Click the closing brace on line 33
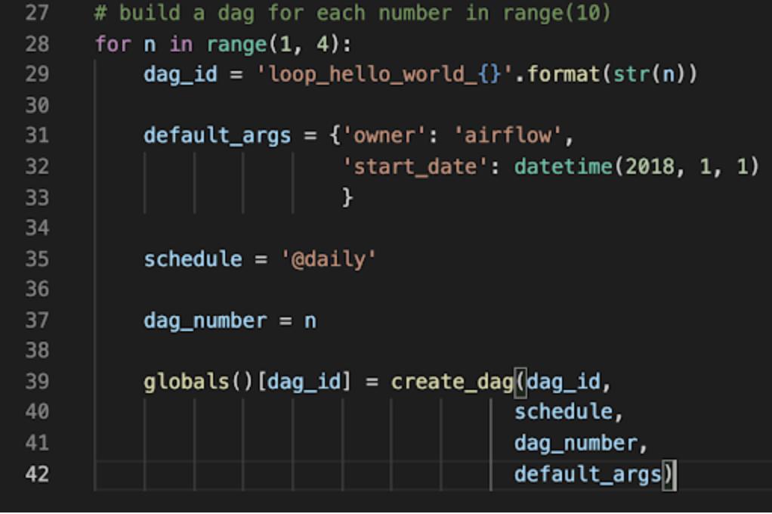The image size is (772, 514). tap(347, 197)
